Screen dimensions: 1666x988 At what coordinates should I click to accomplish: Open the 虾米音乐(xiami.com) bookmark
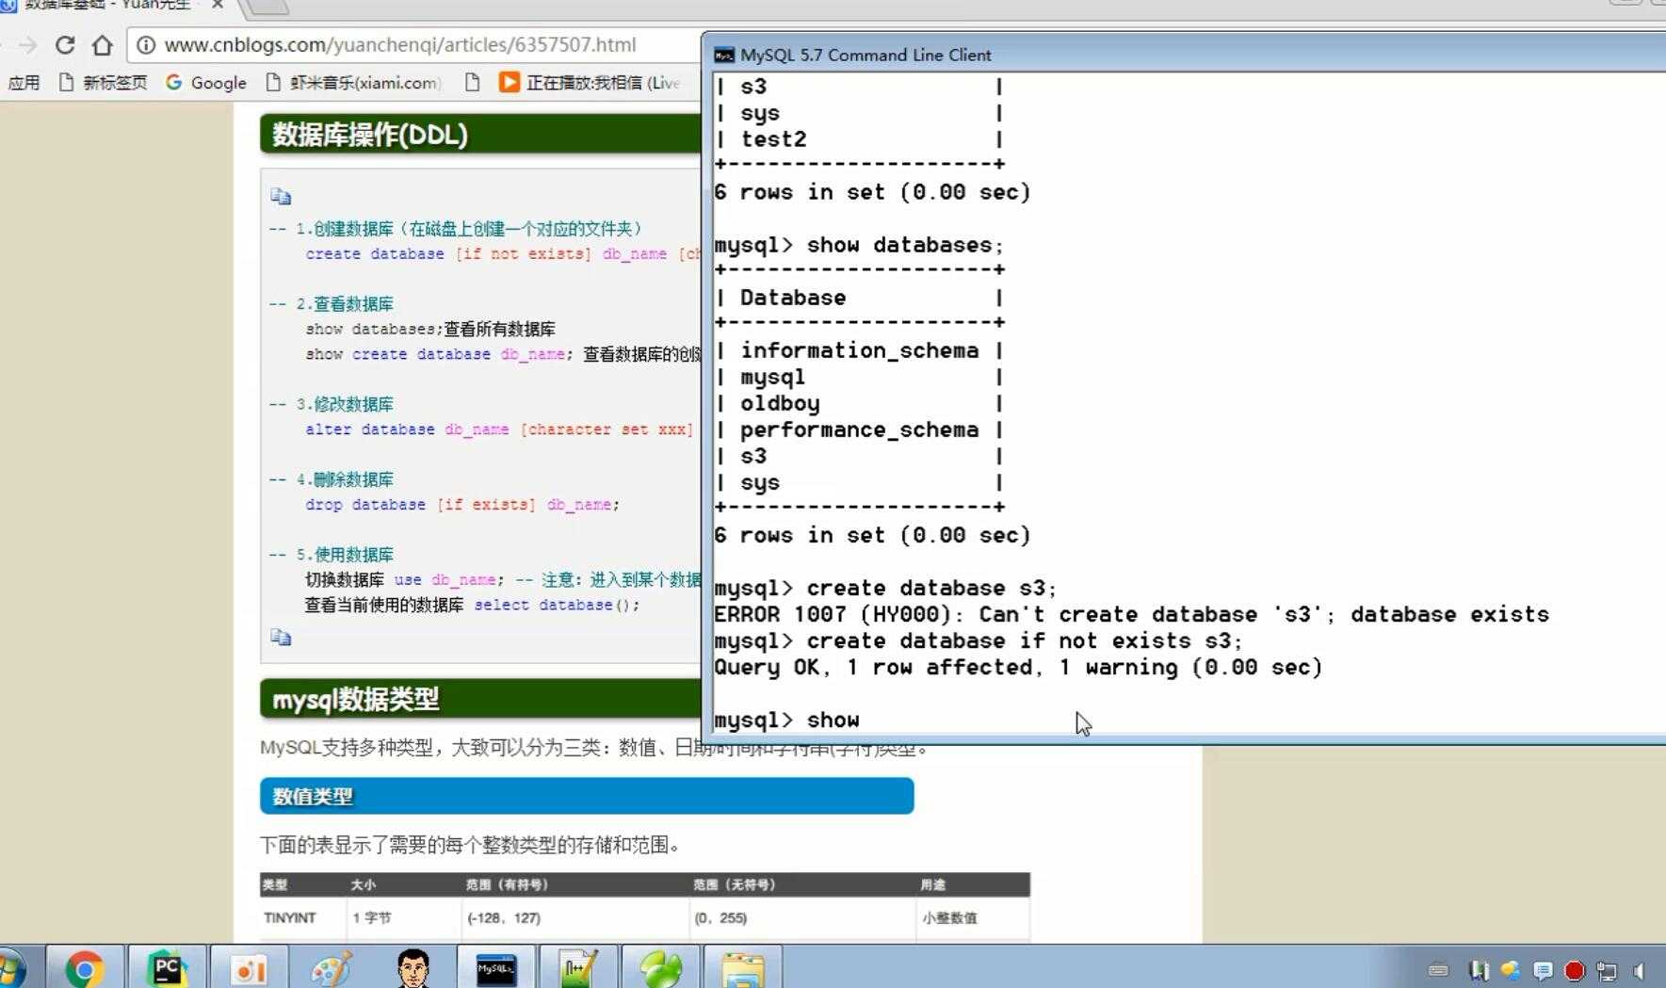point(353,83)
